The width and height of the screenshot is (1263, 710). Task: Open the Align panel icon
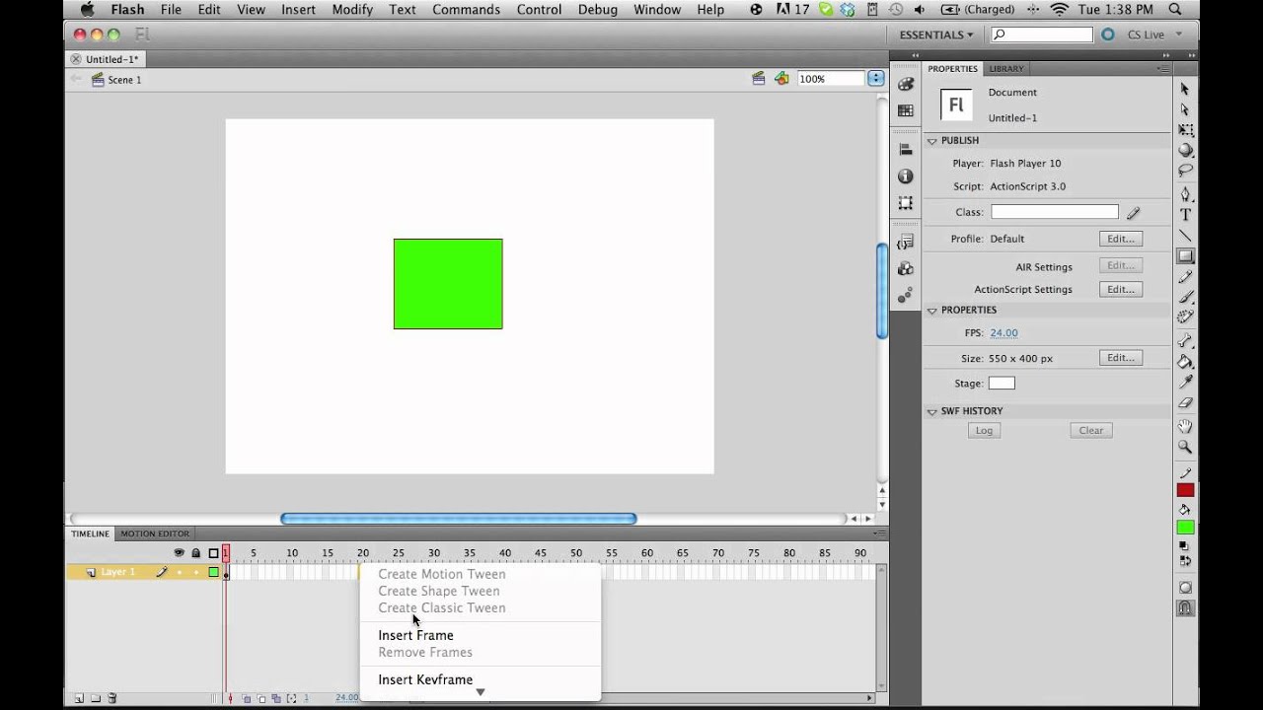[x=906, y=149]
